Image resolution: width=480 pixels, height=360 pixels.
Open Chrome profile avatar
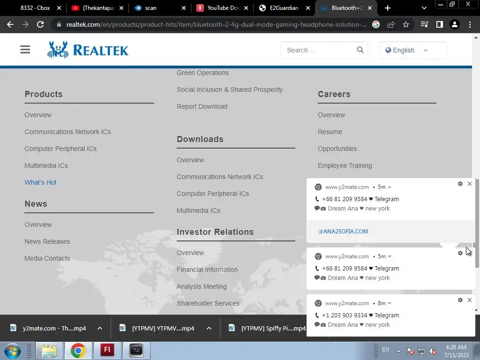(455, 24)
